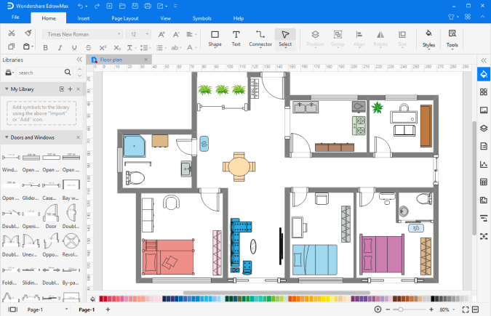Select the Connector tool
Screen dimensions: 491x316
(x=260, y=37)
